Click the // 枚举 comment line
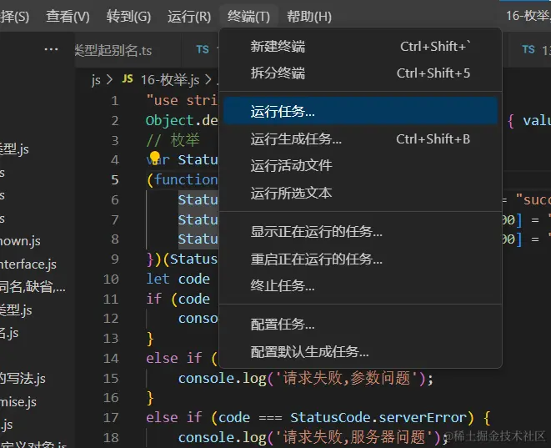The image size is (551, 448). 173,140
